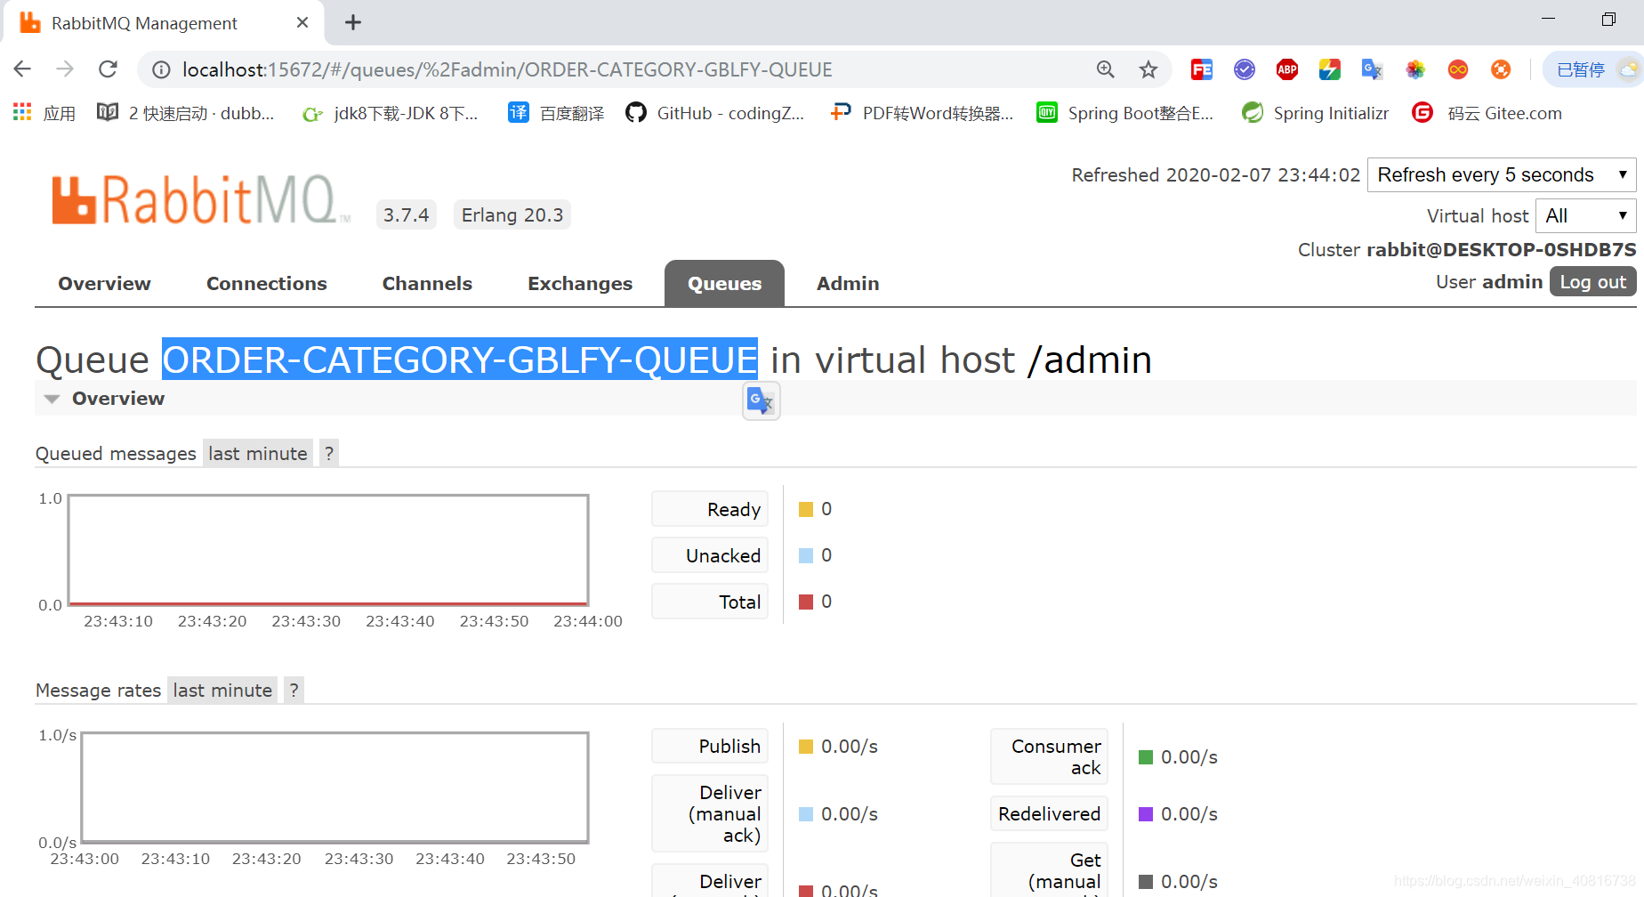Click the Unacked legend label

(x=710, y=555)
